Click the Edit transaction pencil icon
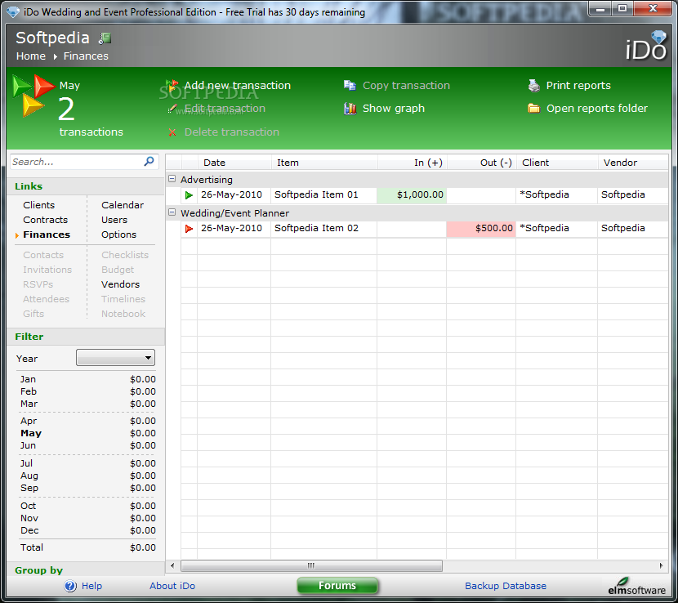 pyautogui.click(x=172, y=109)
